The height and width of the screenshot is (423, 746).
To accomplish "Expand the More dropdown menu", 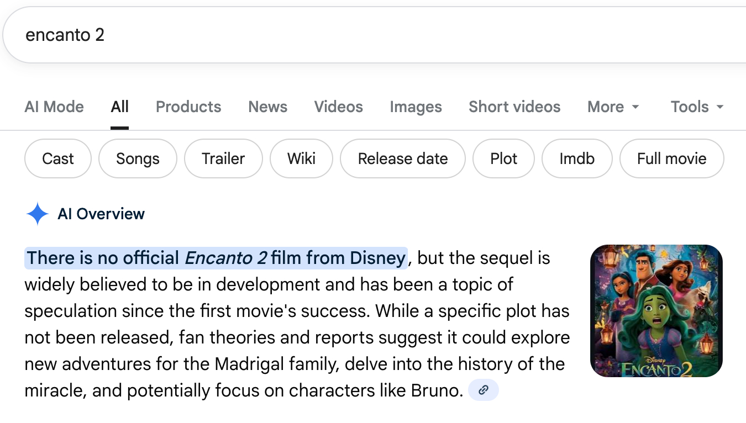I will coord(613,107).
